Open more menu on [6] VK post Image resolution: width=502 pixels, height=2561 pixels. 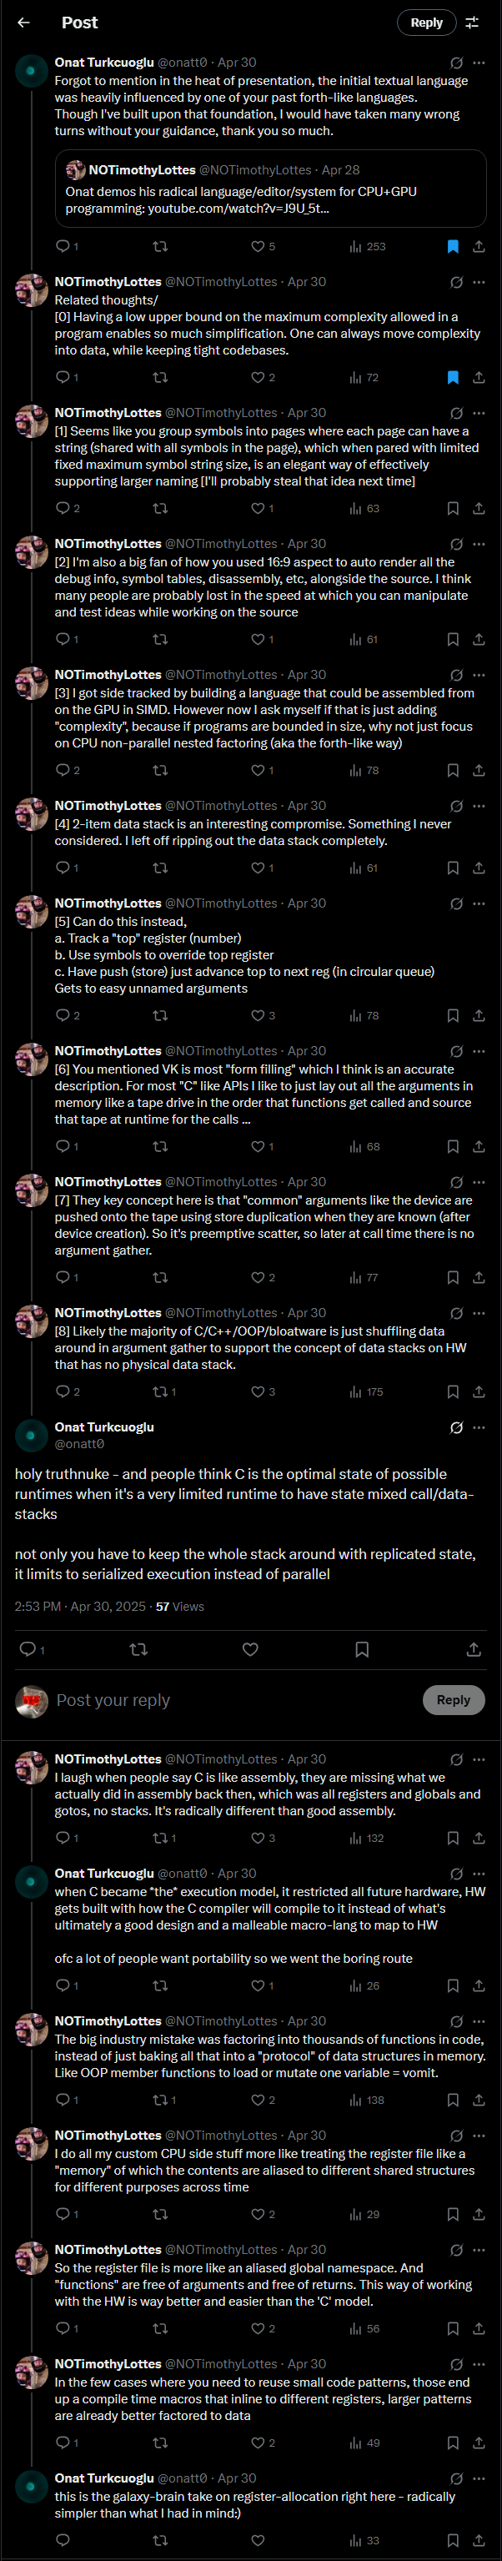tap(479, 1051)
